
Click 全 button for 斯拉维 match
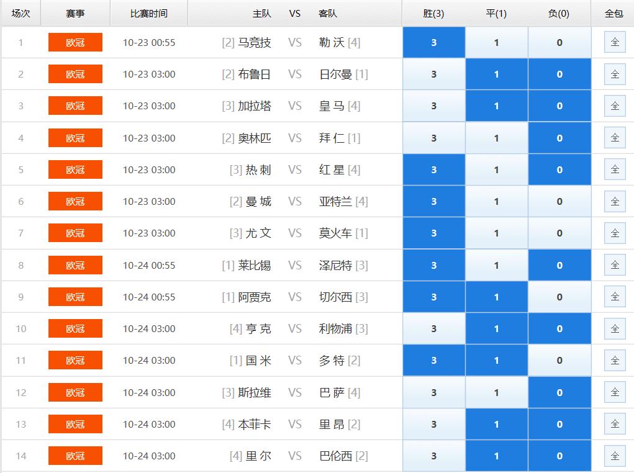tap(615, 392)
